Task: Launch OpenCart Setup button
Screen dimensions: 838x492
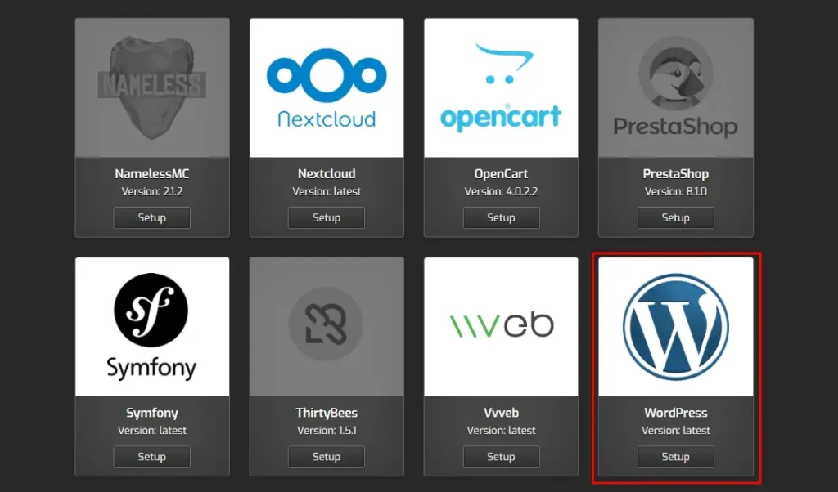Action: coord(501,217)
